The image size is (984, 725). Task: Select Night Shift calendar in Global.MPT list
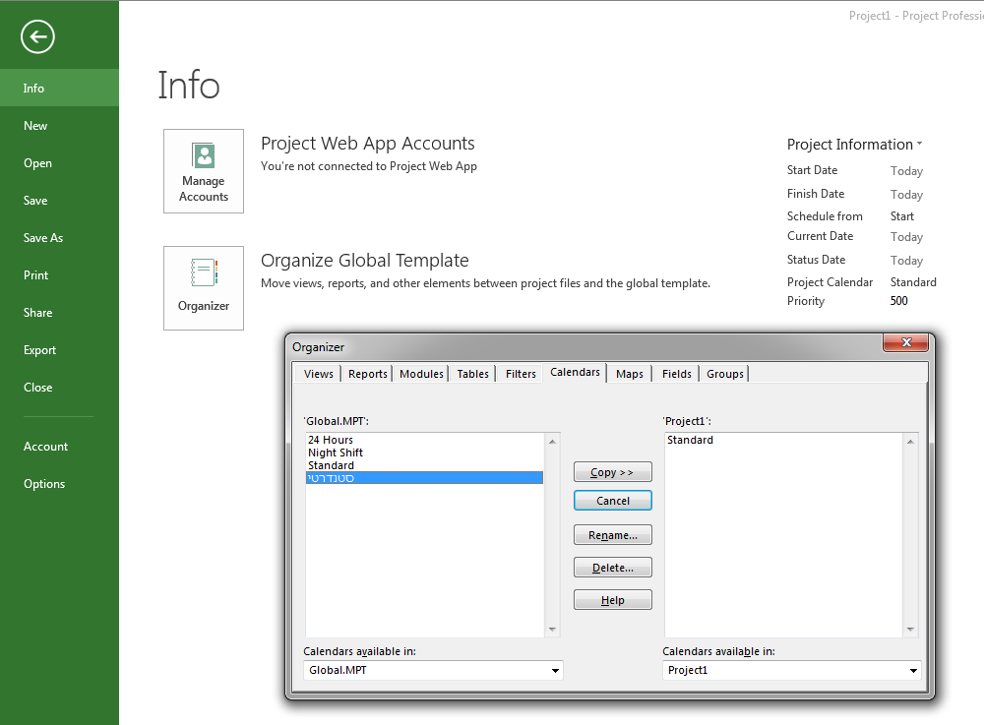pyautogui.click(x=336, y=453)
